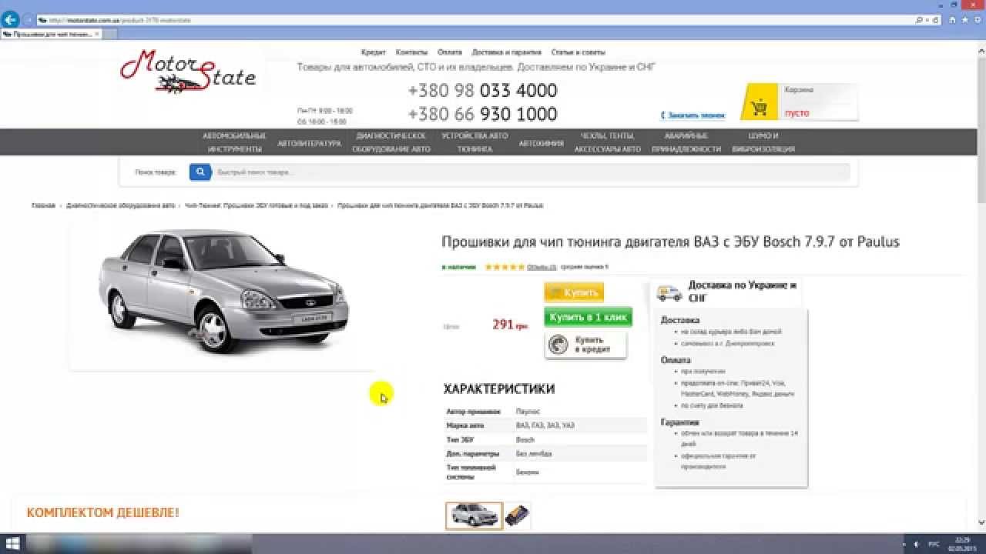Click the quick product search field

pyautogui.click(x=531, y=172)
